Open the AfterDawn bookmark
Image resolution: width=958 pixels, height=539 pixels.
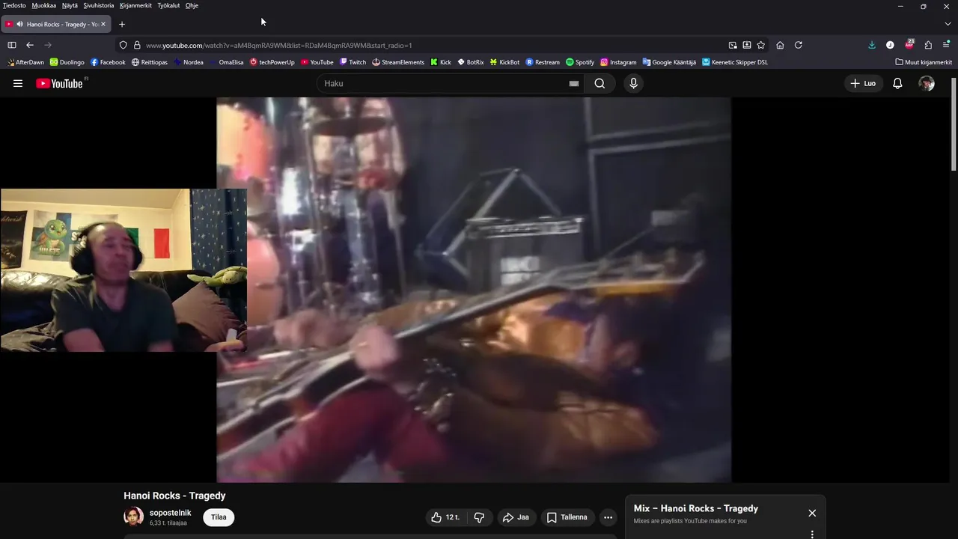point(26,62)
